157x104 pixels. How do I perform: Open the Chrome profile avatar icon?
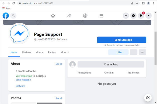[x=148, y=3]
